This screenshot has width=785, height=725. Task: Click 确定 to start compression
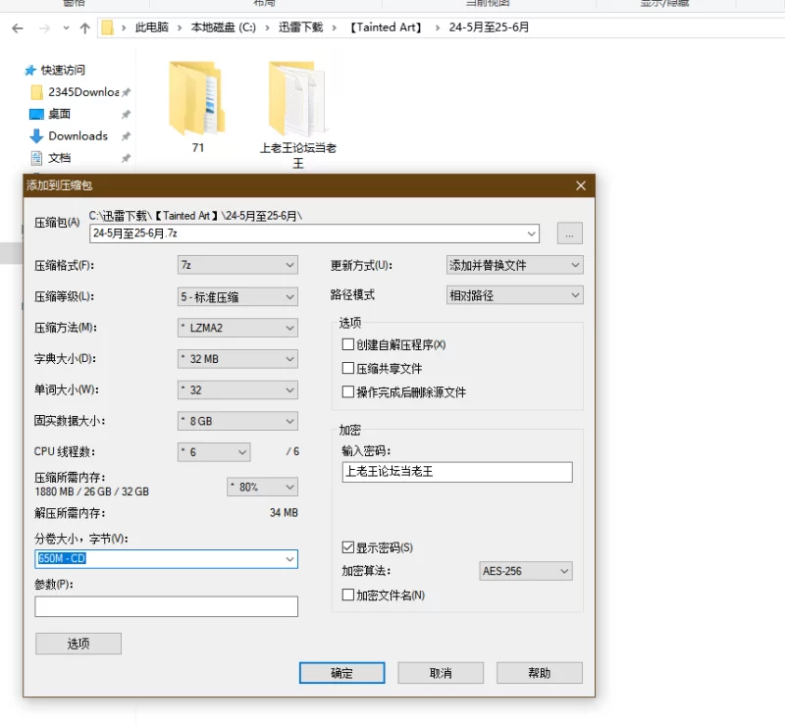coord(341,673)
